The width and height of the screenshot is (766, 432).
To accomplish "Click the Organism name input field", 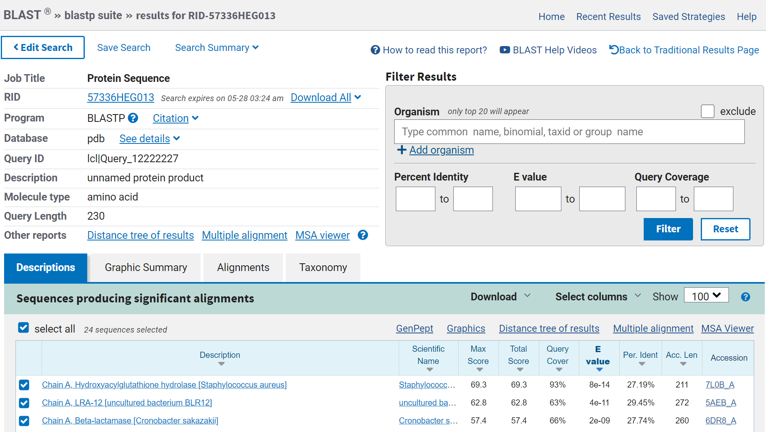I will coord(569,132).
